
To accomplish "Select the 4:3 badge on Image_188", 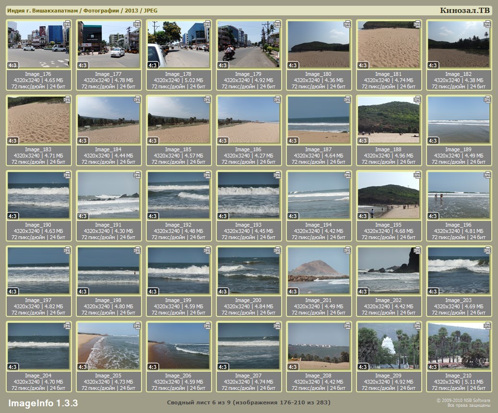I will pyautogui.click(x=363, y=141).
